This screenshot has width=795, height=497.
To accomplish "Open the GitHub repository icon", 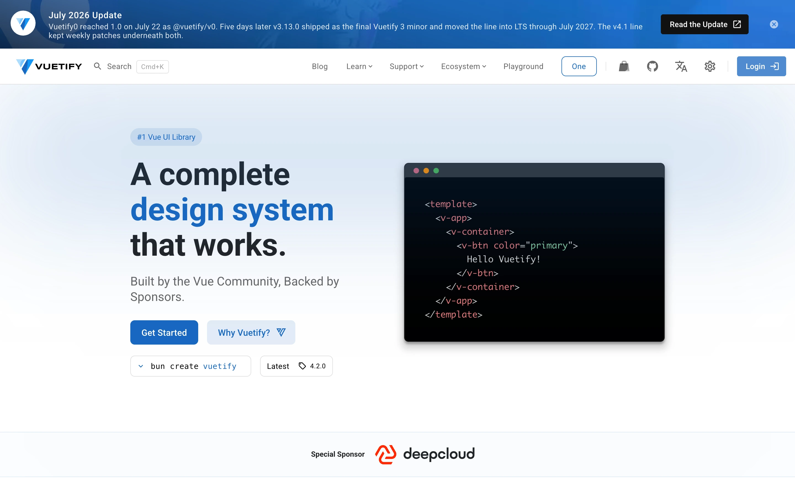I will tap(653, 66).
